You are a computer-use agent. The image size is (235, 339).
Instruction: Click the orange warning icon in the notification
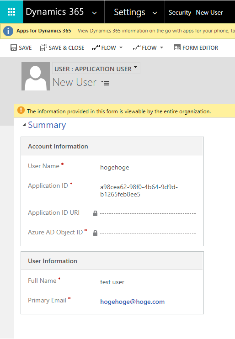(x=21, y=110)
